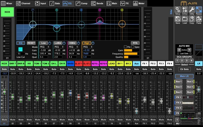
Task: Tick the left Last Gate checkbox
Action: pos(178,54)
